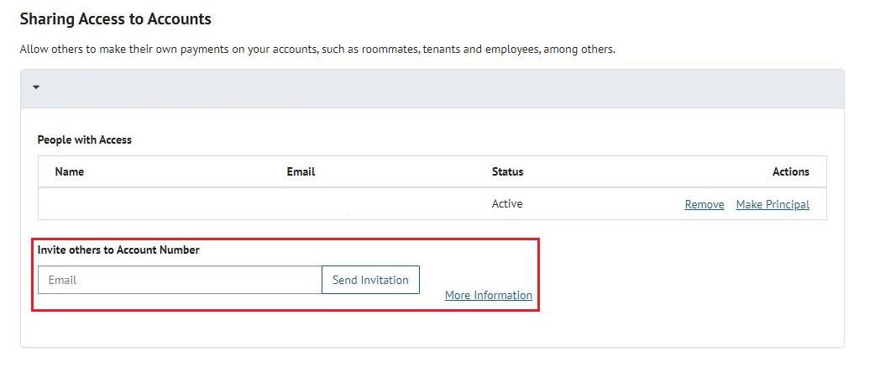Open the More Information link
The height and width of the screenshot is (368, 880).
coord(488,295)
